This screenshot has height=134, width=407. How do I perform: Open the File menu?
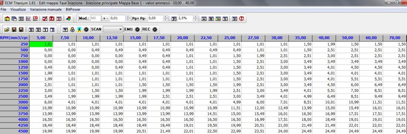click(x=3, y=9)
